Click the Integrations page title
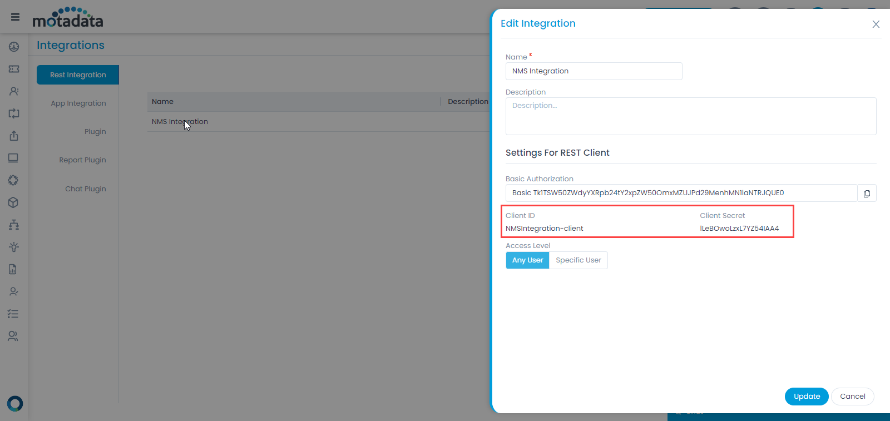 [x=71, y=46]
